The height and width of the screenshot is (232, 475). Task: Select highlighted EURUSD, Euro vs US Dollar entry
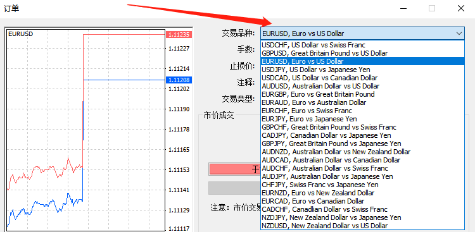362,61
